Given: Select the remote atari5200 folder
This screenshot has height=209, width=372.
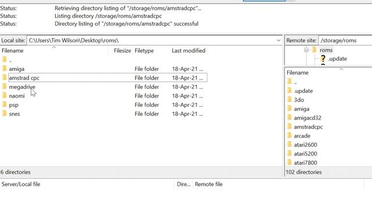Looking at the screenshot, I should (x=305, y=154).
